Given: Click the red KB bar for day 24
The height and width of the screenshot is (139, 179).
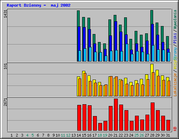Looking at the screenshot, I should (x=131, y=126).
